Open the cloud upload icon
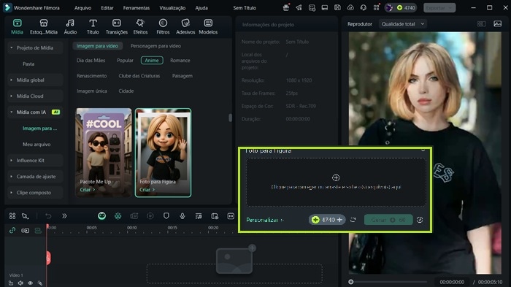The width and height of the screenshot is (511, 287). click(x=350, y=7)
